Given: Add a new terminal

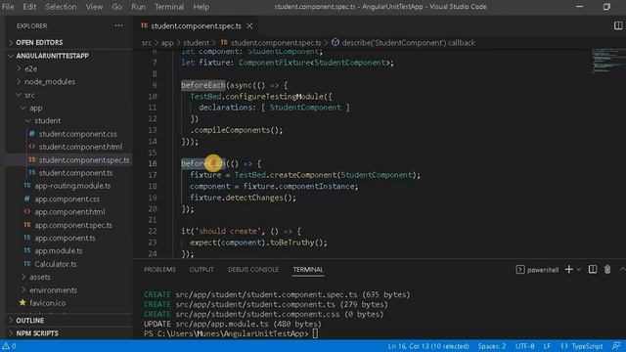Looking at the screenshot, I should pos(568,270).
